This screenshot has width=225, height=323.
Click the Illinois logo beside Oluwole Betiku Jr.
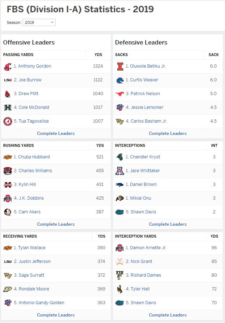point(120,67)
